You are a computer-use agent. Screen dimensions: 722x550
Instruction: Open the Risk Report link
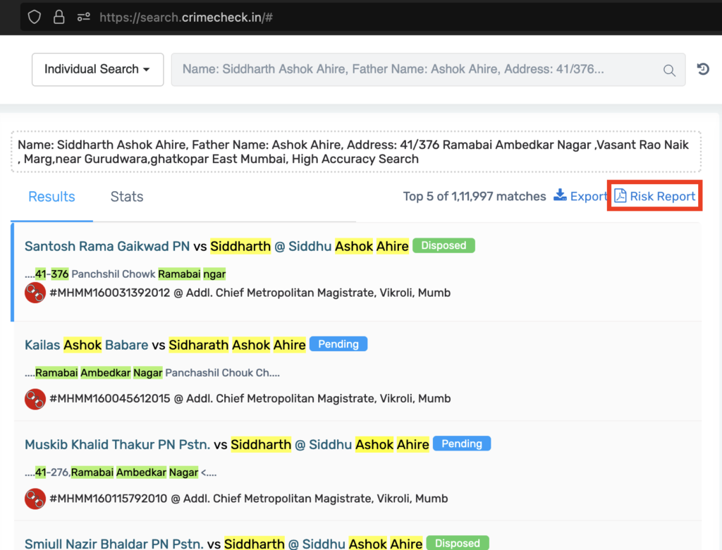655,196
